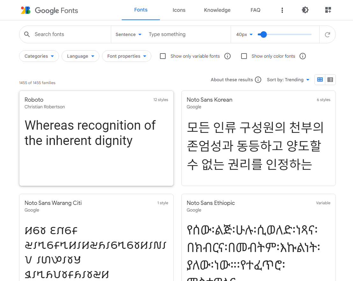This screenshot has width=353, height=281.
Task: Click the Google Fonts logo
Action: 49,11
